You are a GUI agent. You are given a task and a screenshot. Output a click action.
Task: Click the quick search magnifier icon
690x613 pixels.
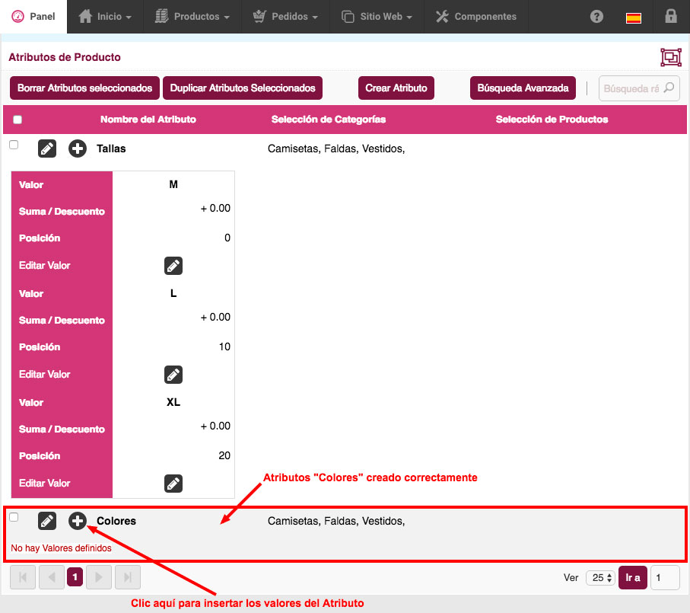point(669,88)
